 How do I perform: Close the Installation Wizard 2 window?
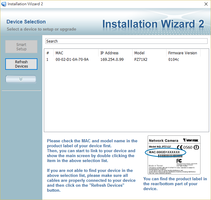tap(206, 4)
